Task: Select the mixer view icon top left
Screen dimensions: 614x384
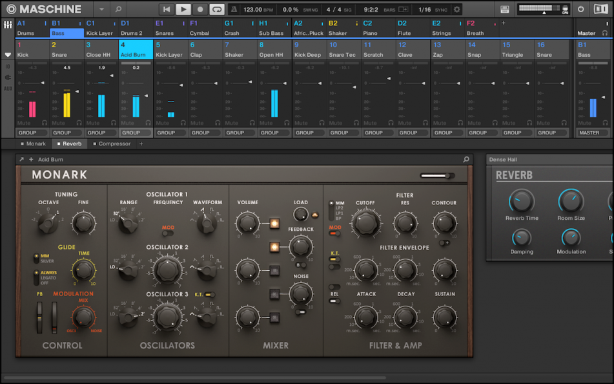Action: click(8, 26)
